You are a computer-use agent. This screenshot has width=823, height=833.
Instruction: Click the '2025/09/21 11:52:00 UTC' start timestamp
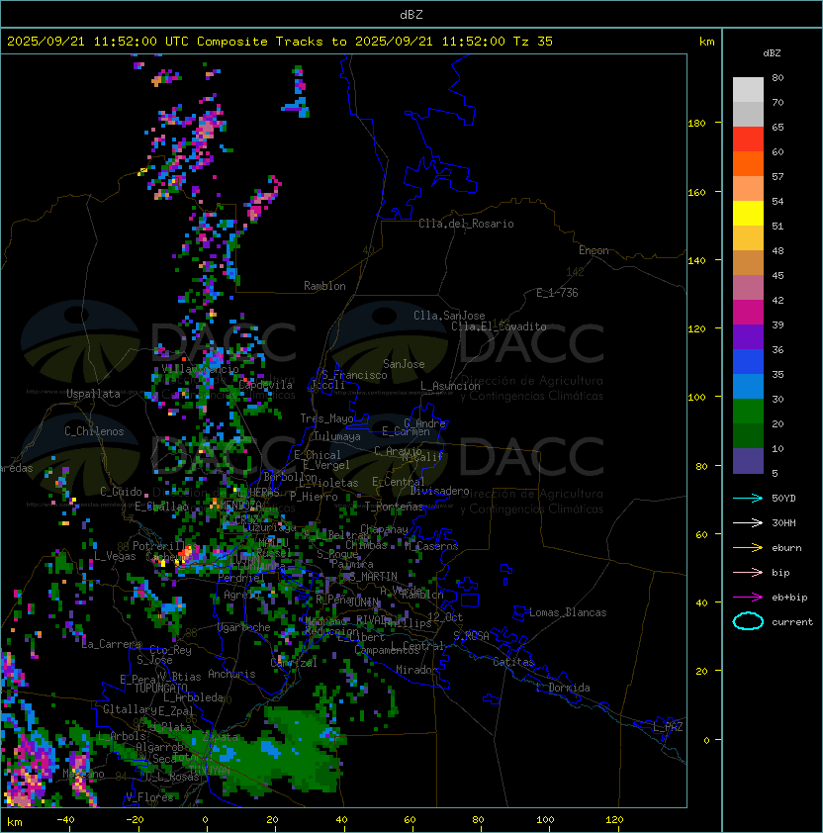(97, 42)
